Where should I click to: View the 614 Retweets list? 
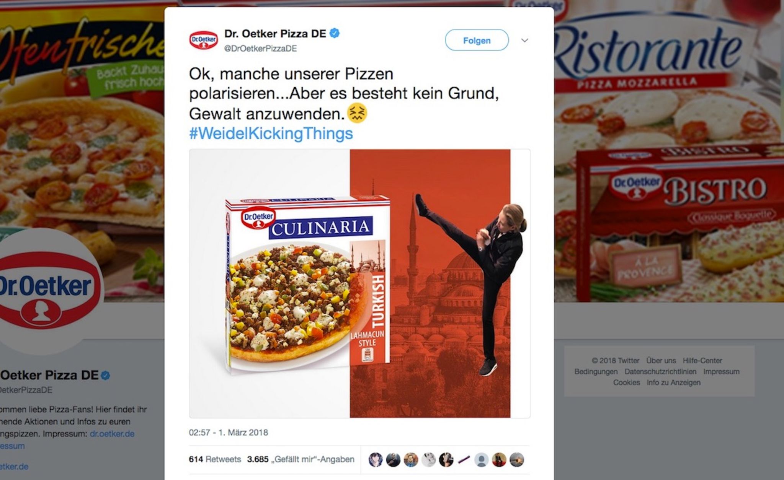tap(215, 459)
